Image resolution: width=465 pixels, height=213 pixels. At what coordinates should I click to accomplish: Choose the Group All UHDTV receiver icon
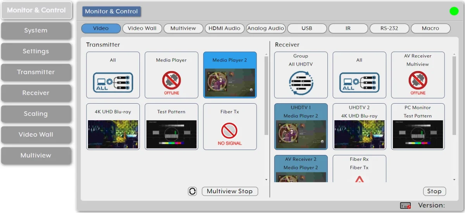[x=301, y=82]
